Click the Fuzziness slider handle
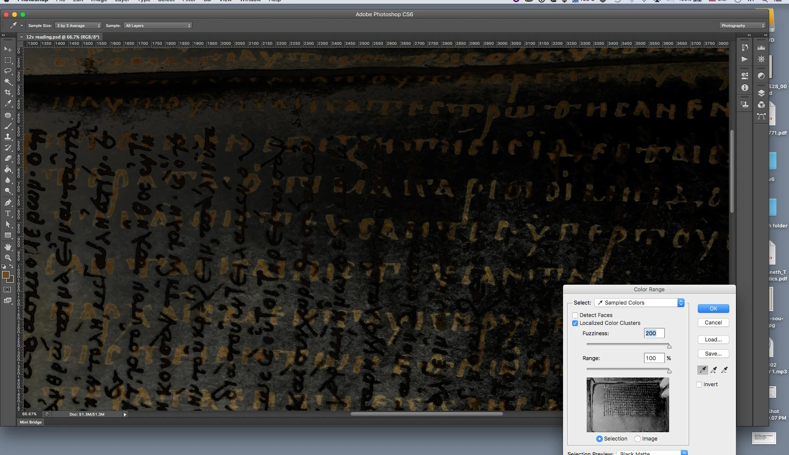Screen dimensions: 789x455 click(x=669, y=346)
